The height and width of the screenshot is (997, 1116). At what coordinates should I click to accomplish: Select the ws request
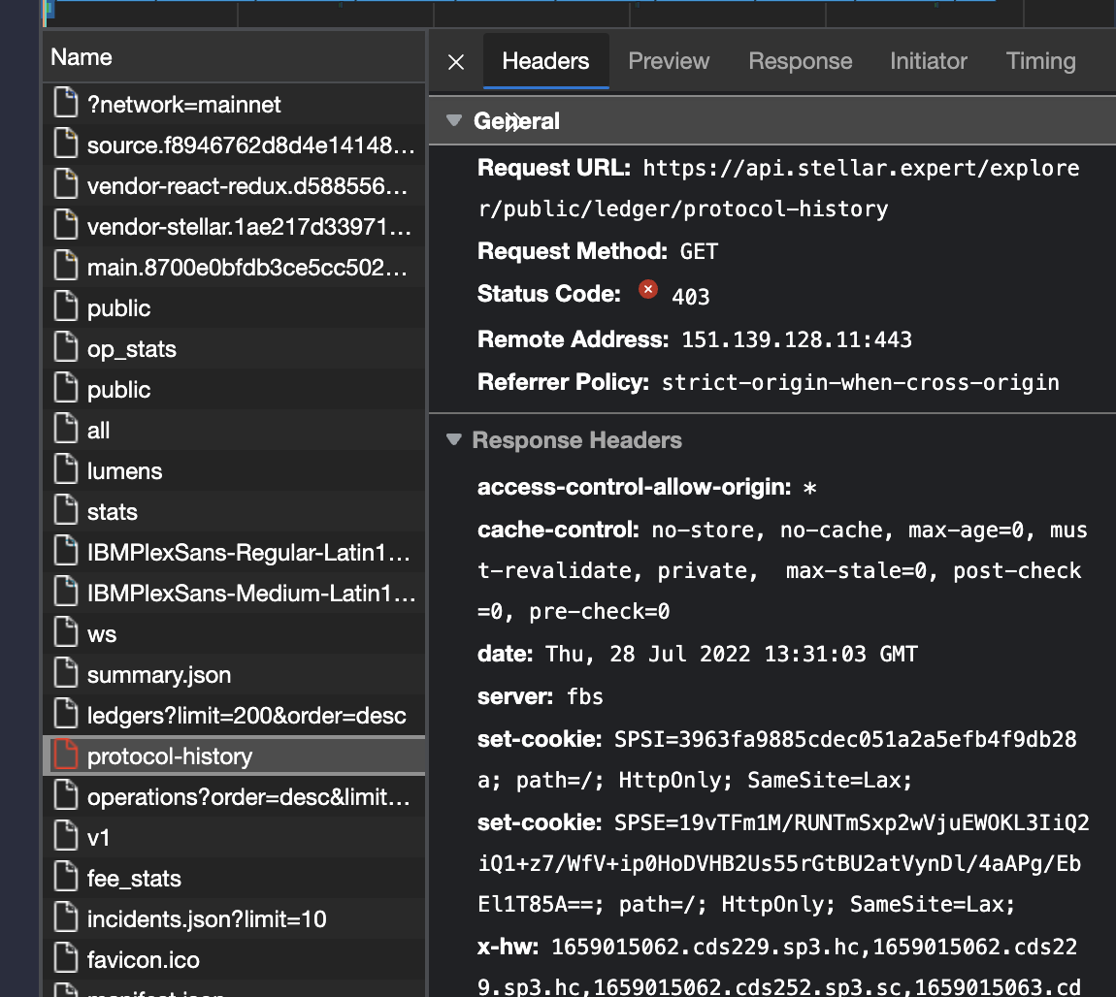coord(234,634)
